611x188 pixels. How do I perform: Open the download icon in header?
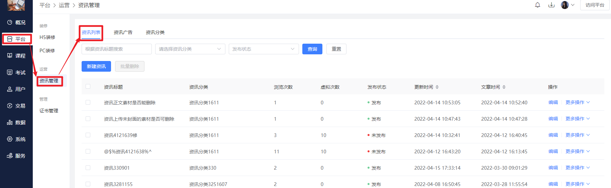(551, 5)
